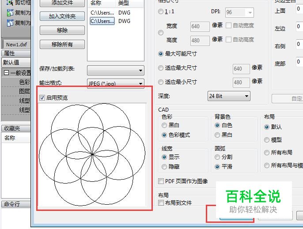Select the 1:1 radio button

click(161, 11)
